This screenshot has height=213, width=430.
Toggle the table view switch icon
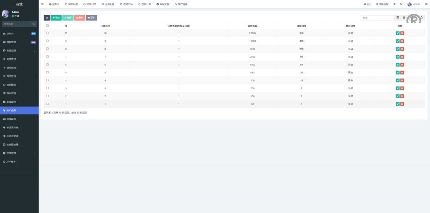[398, 18]
